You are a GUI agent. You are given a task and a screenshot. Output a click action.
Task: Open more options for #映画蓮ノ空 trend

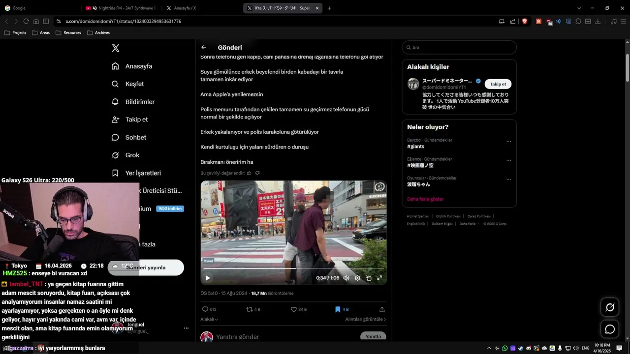509,160
